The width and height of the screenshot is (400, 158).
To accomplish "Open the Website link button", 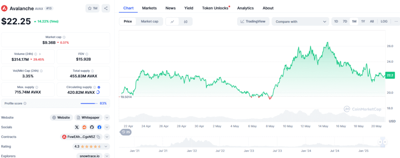I will 61,117.
